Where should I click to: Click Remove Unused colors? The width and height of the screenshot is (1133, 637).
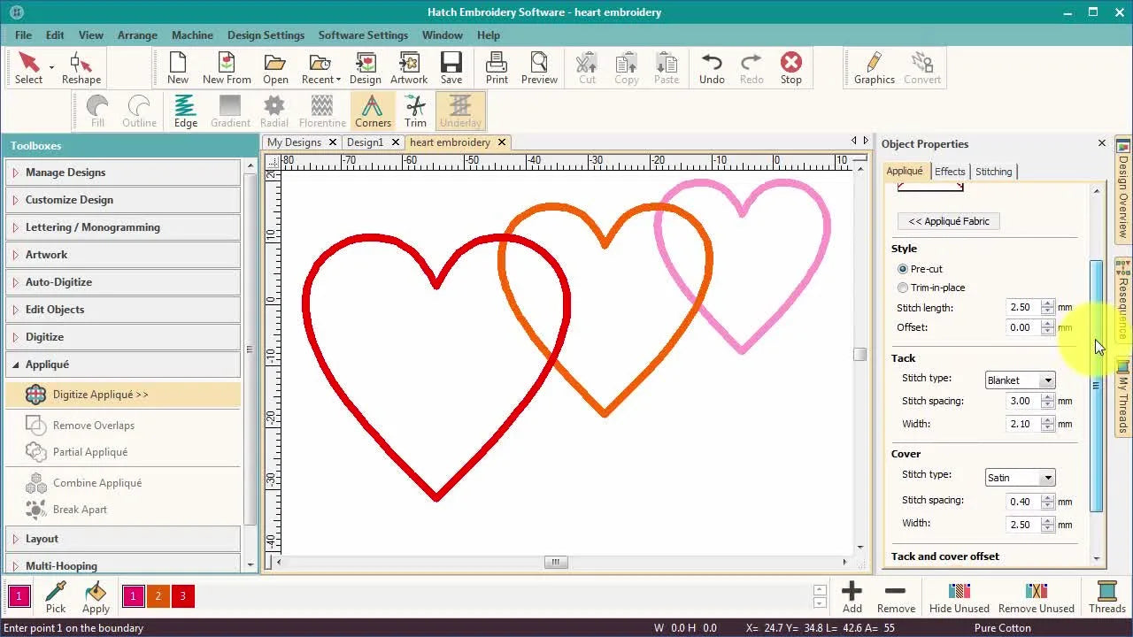1037,597
